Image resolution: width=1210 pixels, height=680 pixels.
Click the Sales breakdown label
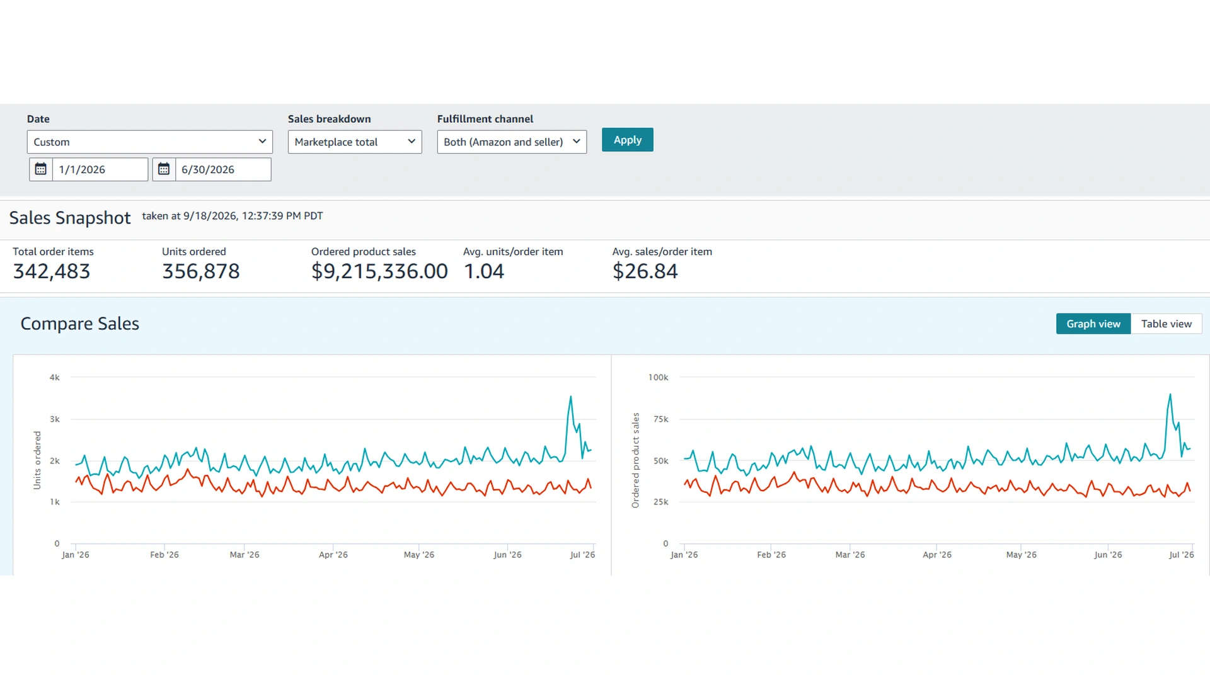click(330, 119)
